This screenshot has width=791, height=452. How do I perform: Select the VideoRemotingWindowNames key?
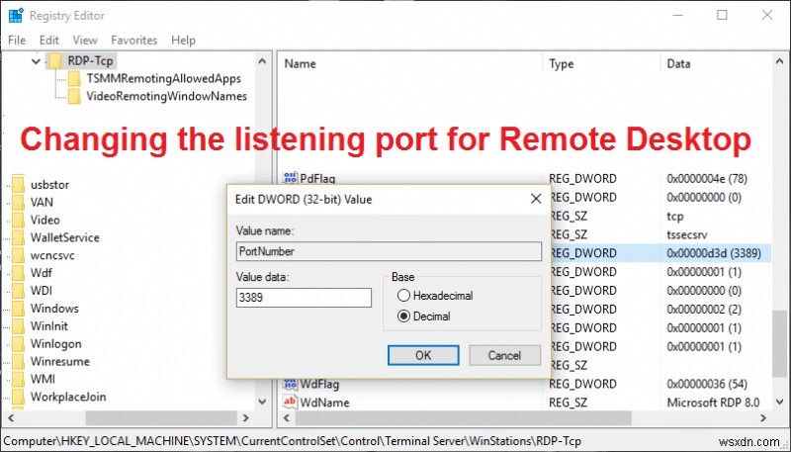(x=166, y=96)
